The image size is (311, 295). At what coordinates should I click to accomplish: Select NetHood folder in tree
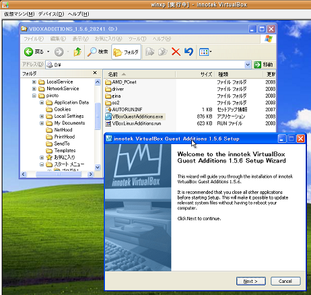point(63,130)
